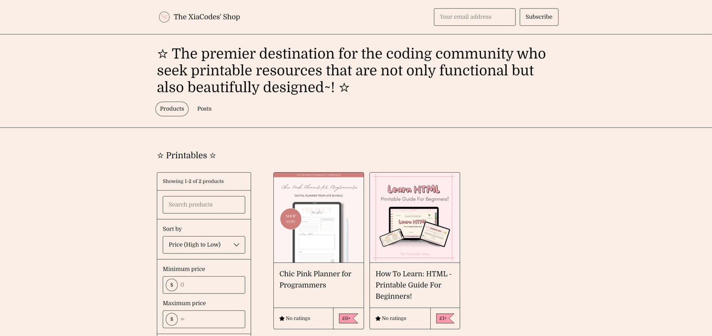Screen dimensions: 712x336
Task: Click the premier destination headline text
Action: 352,70
